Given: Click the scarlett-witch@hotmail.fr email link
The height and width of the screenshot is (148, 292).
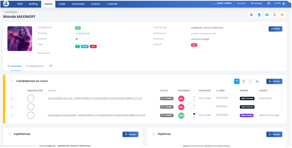Looking at the screenshot, I should click(204, 34).
